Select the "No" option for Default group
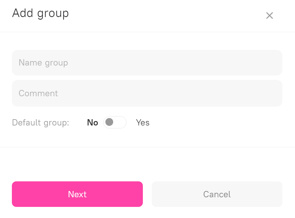295x218 pixels. [92, 123]
